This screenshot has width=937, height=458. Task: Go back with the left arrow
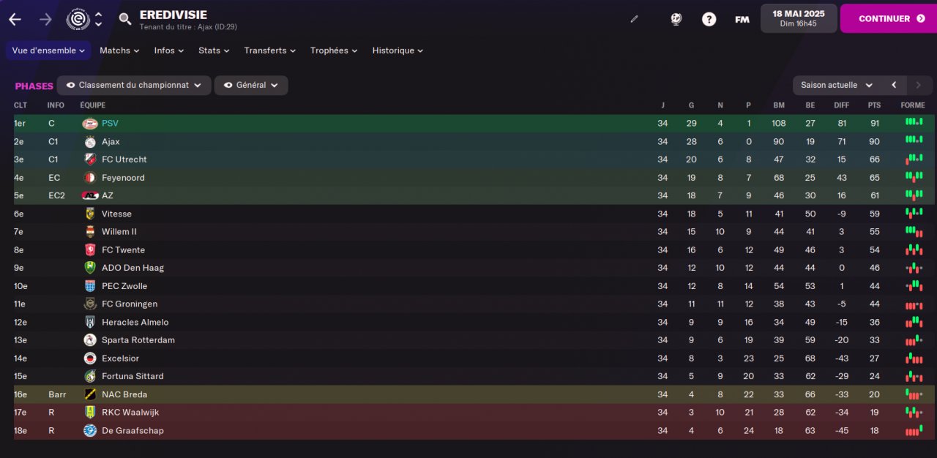(15, 19)
